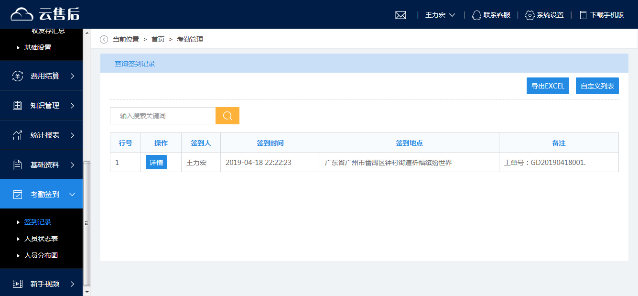Open 统计报表 menu label
Image resolution: width=638 pixels, height=296 pixels.
pyautogui.click(x=45, y=135)
